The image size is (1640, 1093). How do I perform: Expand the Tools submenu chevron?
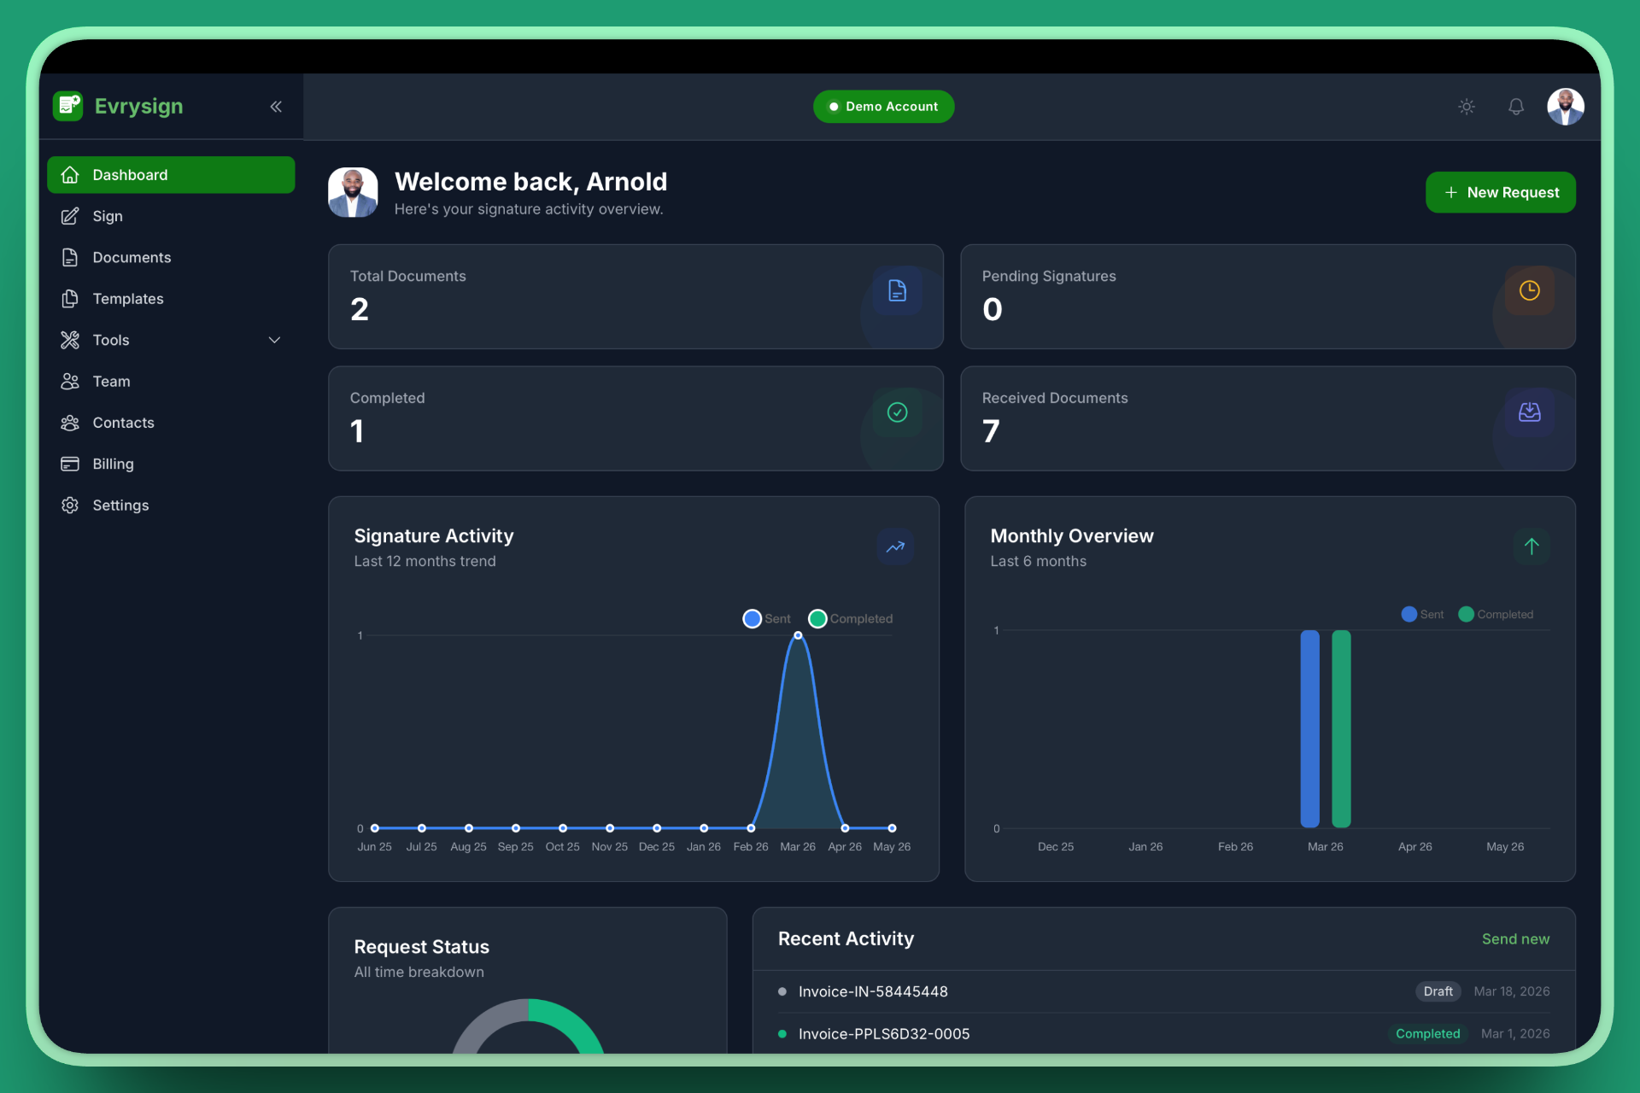[x=275, y=340]
